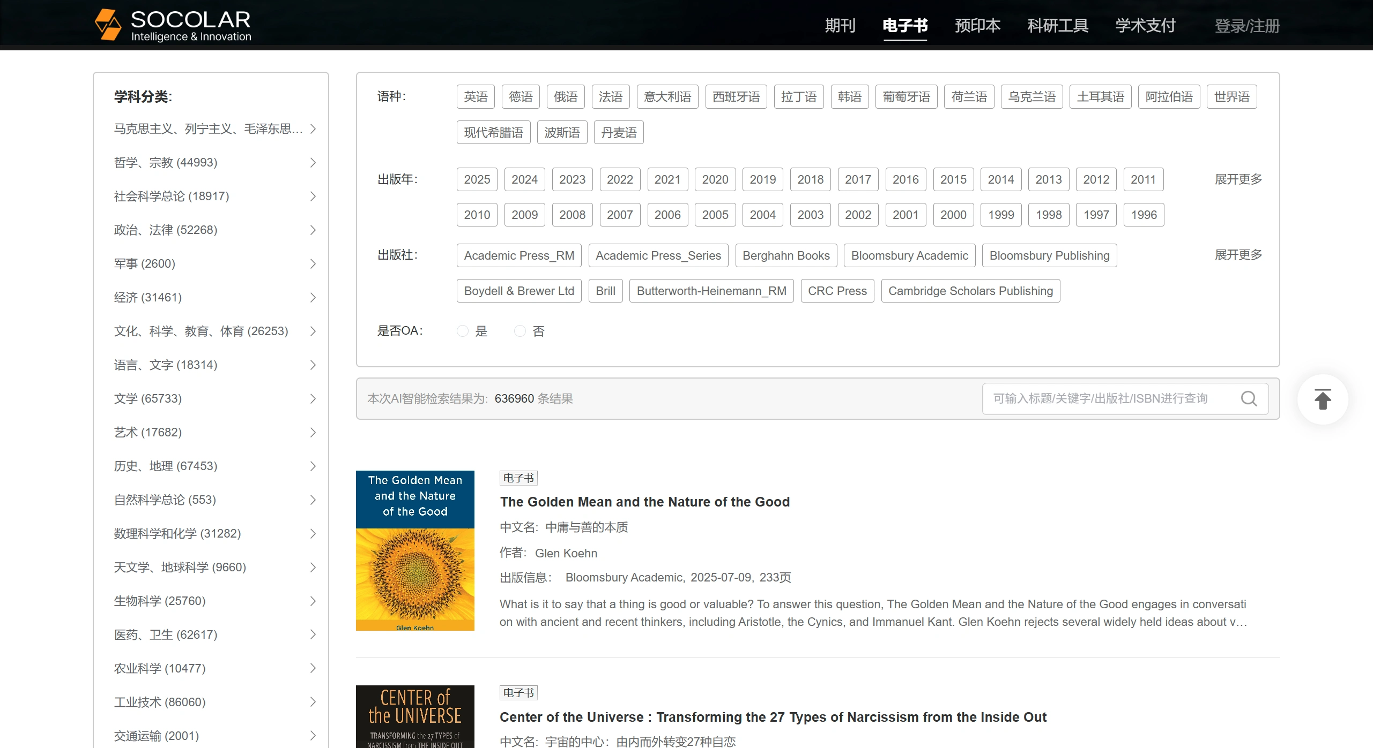1373x748 pixels.
Task: Click the 电子书 tag above The Golden Mean
Action: coord(518,478)
